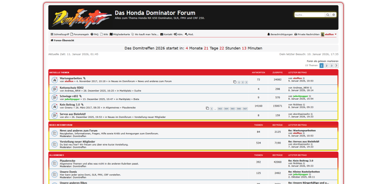Open advanced search via the gear icon

pos(334,15)
